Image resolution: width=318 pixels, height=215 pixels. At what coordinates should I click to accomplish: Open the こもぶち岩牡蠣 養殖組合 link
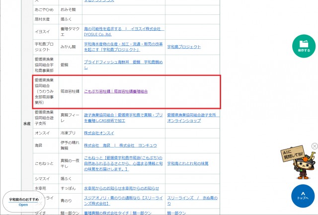[116, 91]
